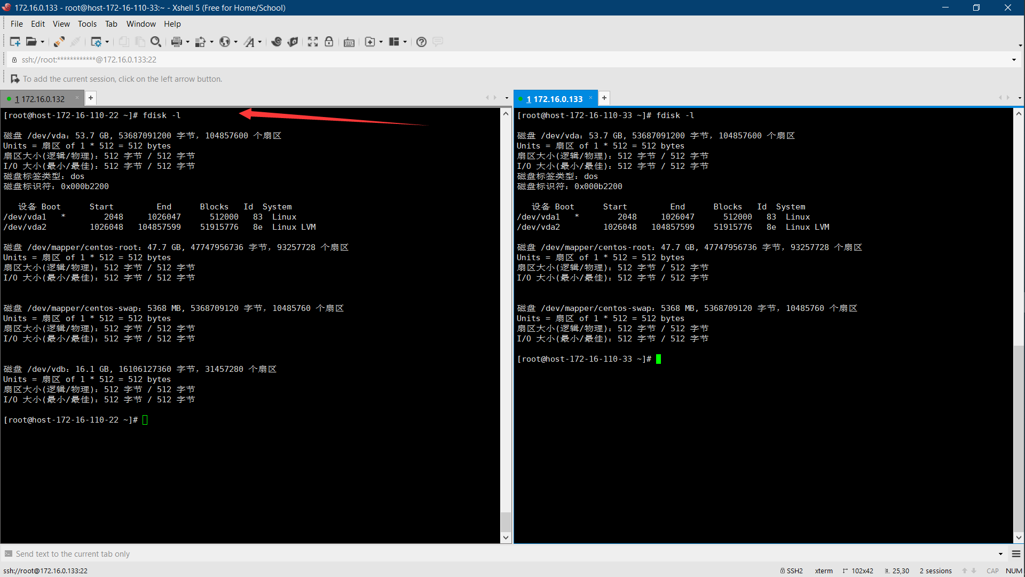Click the NUM indicator in status bar
Viewport: 1025px width, 577px height.
[1014, 571]
